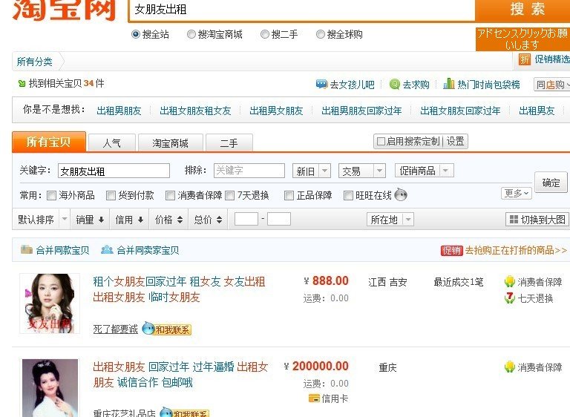570x417 pixels.
Task: Check the 正品保障 checkbox
Action: pos(289,196)
